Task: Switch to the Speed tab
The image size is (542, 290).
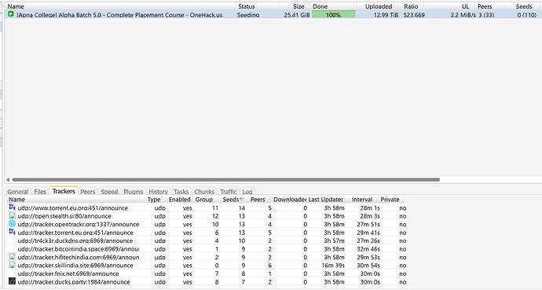Action: [x=109, y=192]
